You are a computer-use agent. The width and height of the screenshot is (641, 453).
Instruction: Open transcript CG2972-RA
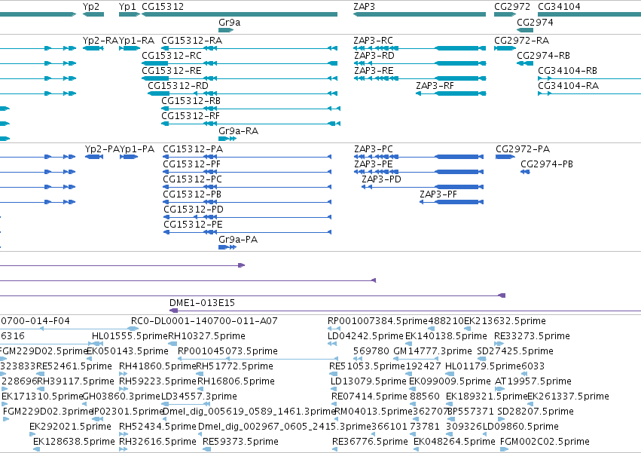(x=522, y=41)
